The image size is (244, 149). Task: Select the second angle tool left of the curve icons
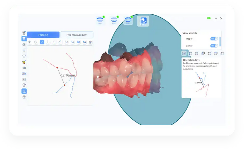pos(60,42)
